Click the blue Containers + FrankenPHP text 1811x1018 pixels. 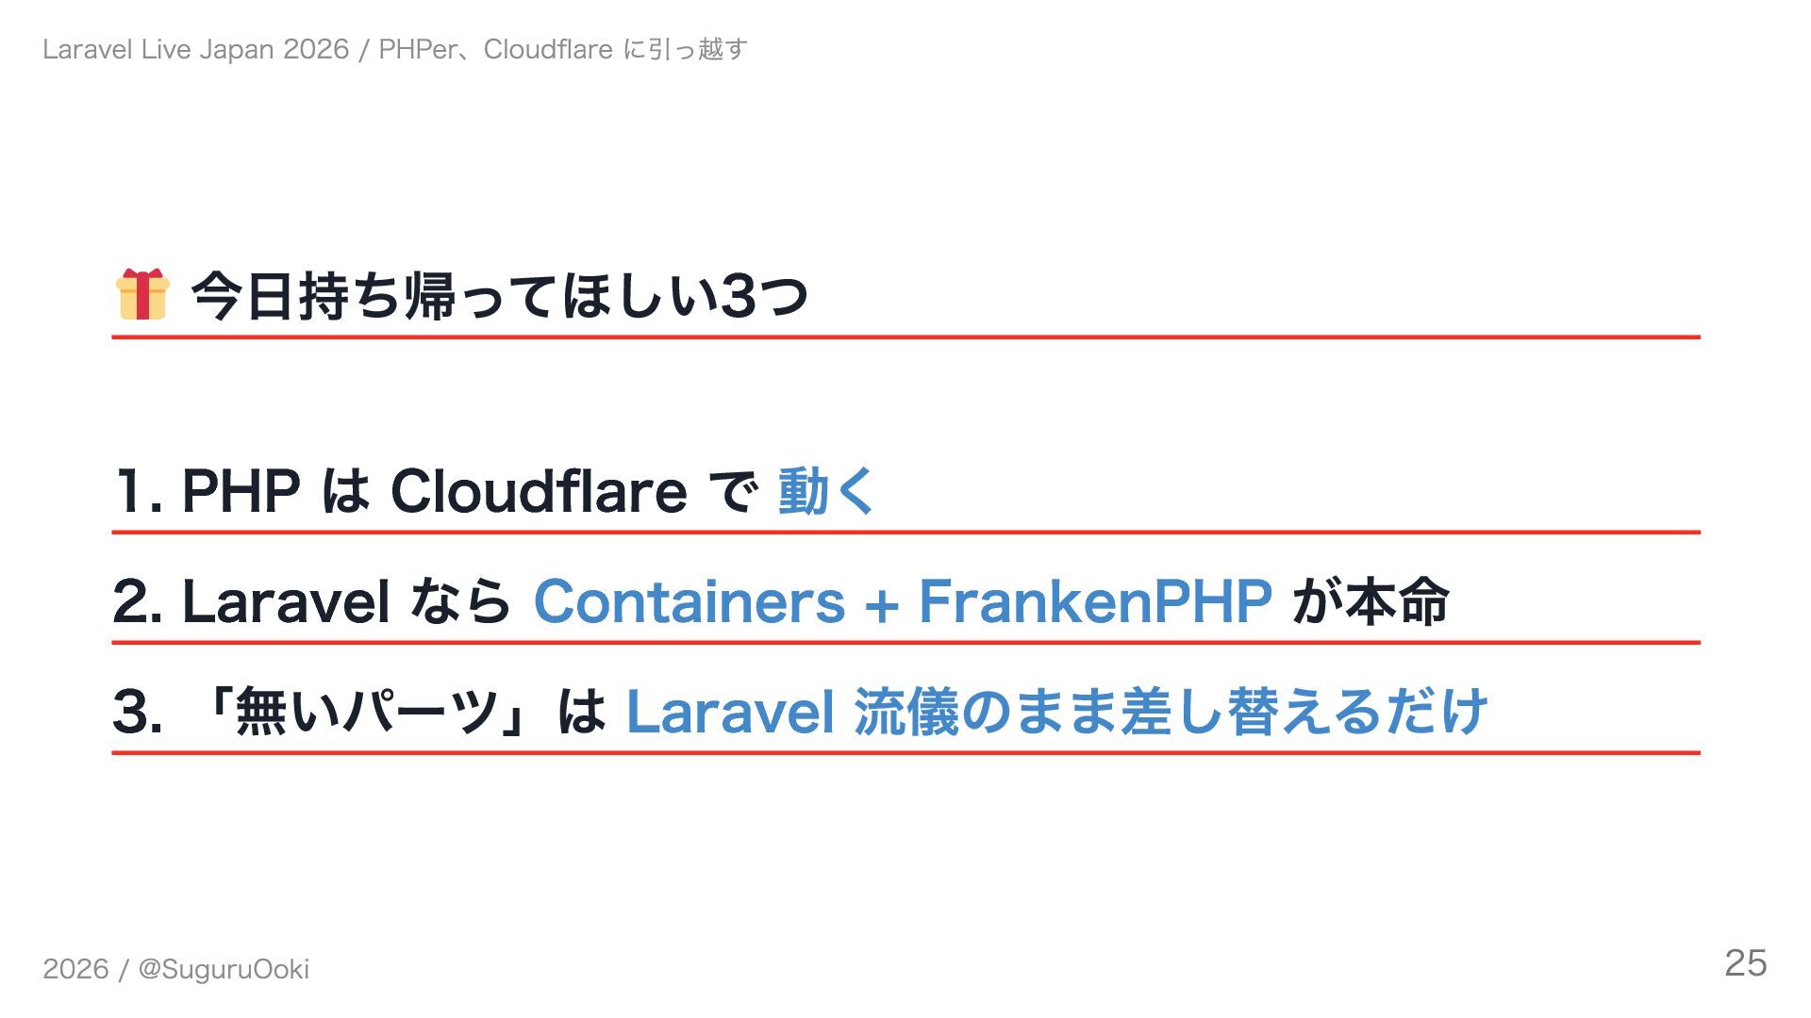[x=903, y=601]
